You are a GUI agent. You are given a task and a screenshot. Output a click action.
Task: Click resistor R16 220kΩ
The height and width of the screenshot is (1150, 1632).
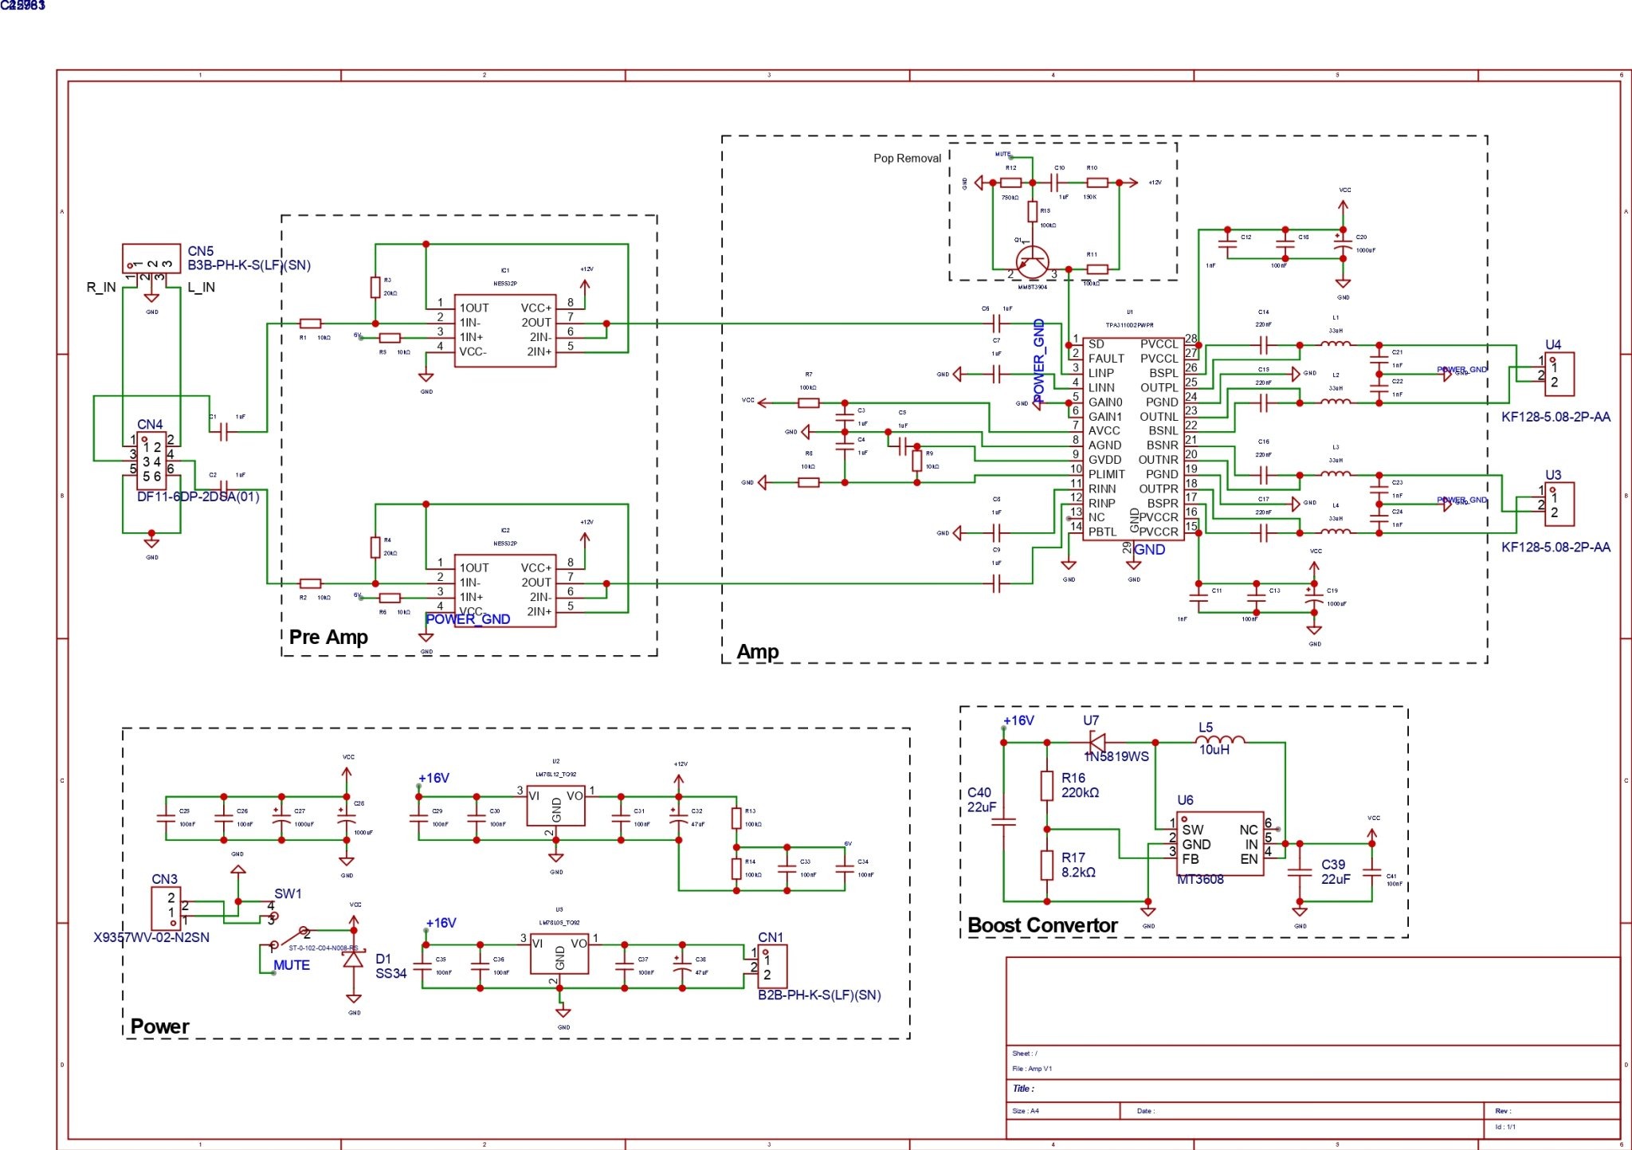(x=1047, y=785)
